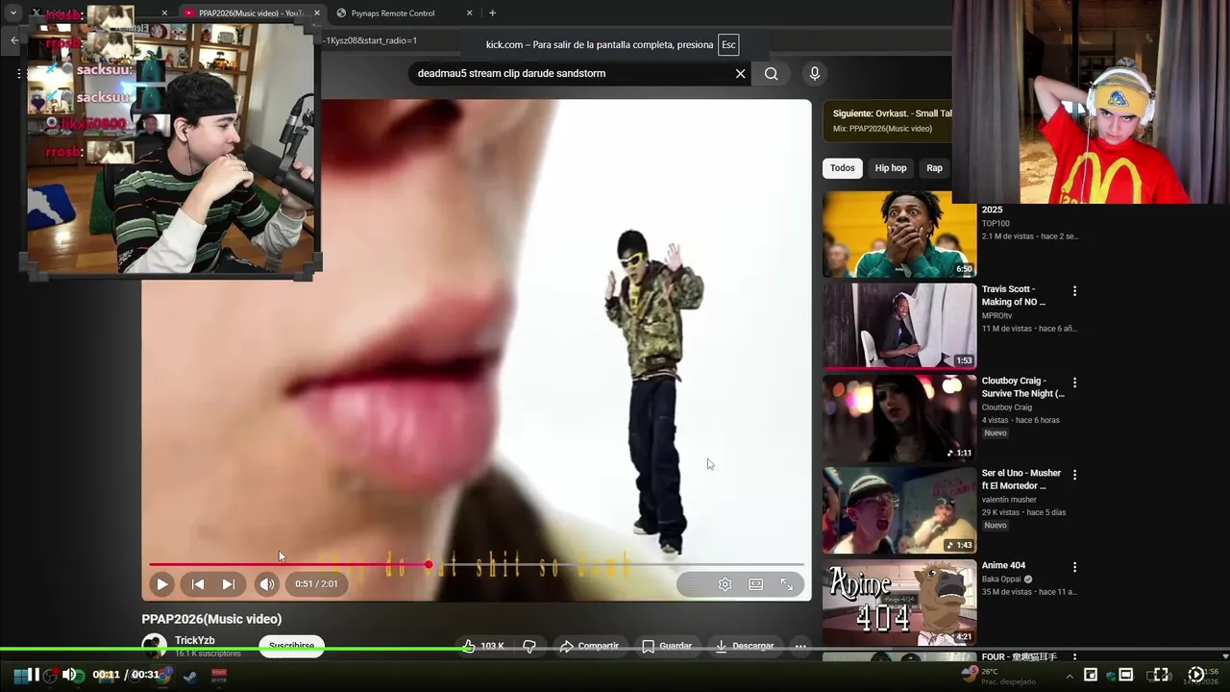
Task: Open Travis Scott Making of video thumbnail
Action: [899, 326]
